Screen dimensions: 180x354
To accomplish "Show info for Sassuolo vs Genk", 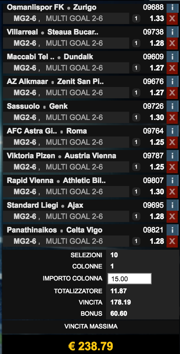I will tap(173, 106).
